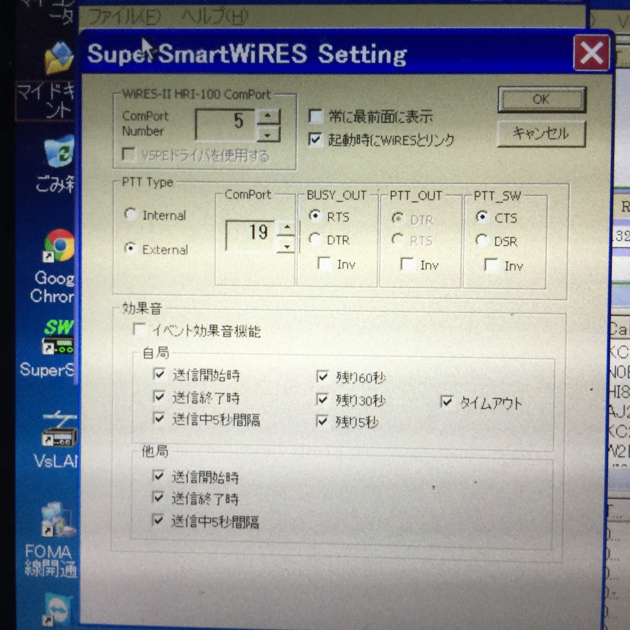Increase the WiRES-II ComPort Number

[268, 116]
